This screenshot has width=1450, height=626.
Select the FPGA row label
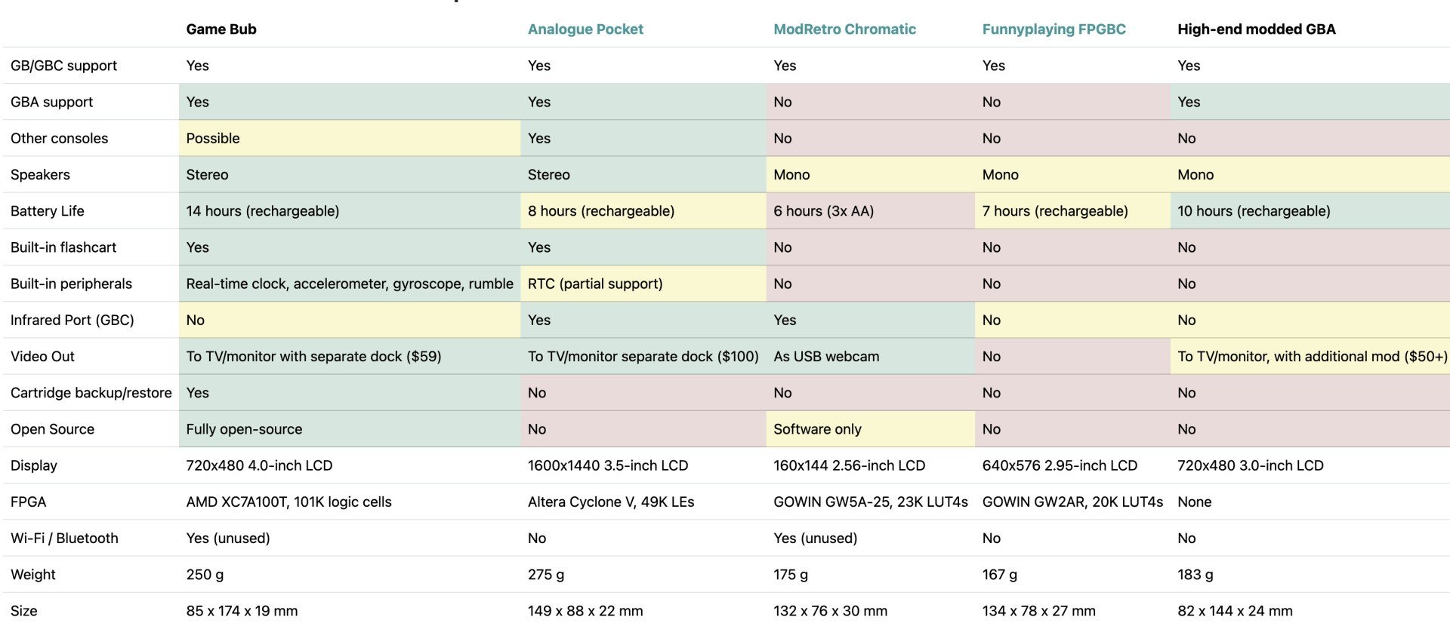[x=28, y=502]
